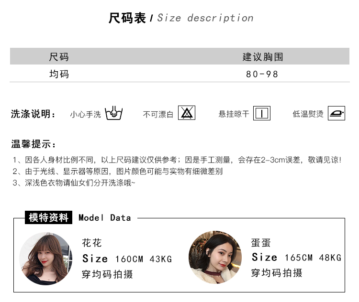The image size is (359, 302).
Task: Click the 尺码表 title heading
Action: click(127, 18)
